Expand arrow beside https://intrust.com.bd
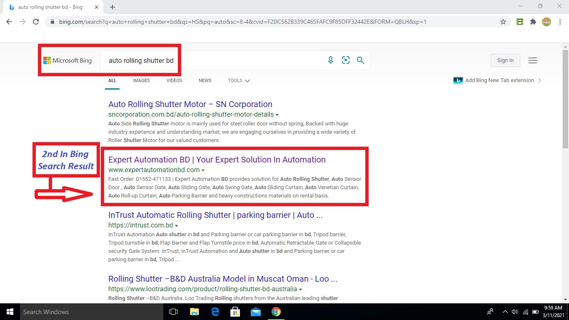 tap(177, 226)
